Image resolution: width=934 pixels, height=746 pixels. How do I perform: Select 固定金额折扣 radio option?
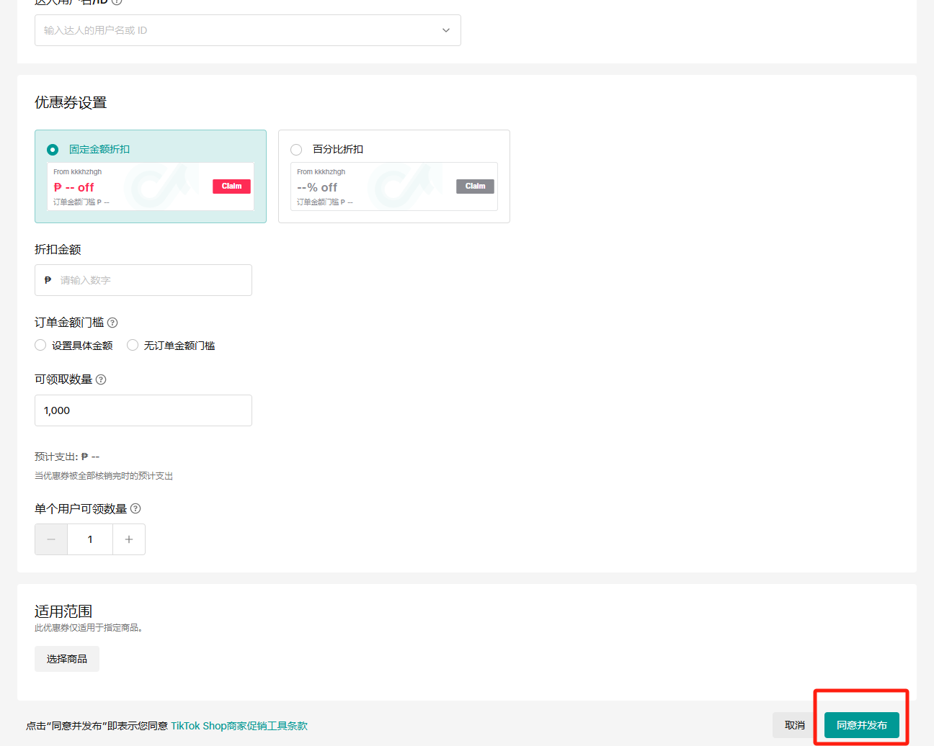53,150
